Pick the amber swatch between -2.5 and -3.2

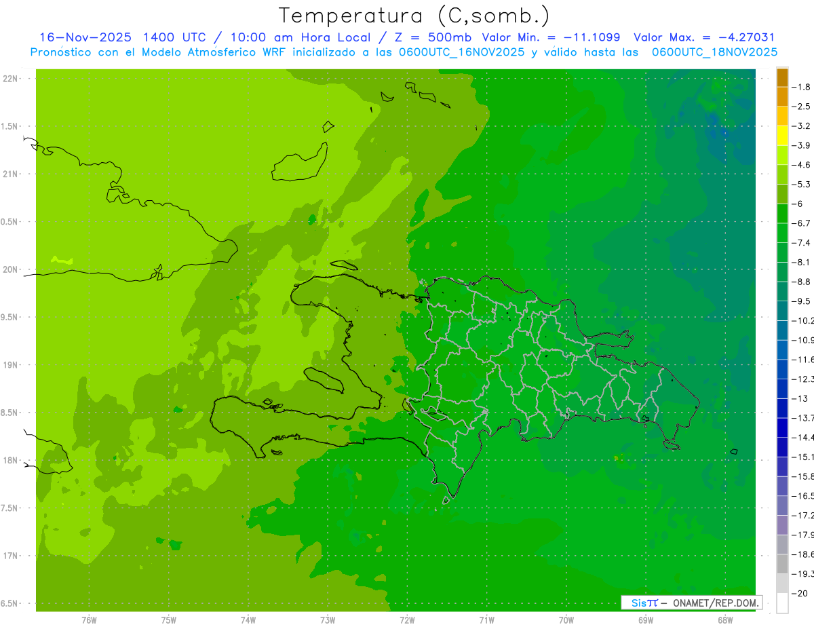pyautogui.click(x=782, y=117)
